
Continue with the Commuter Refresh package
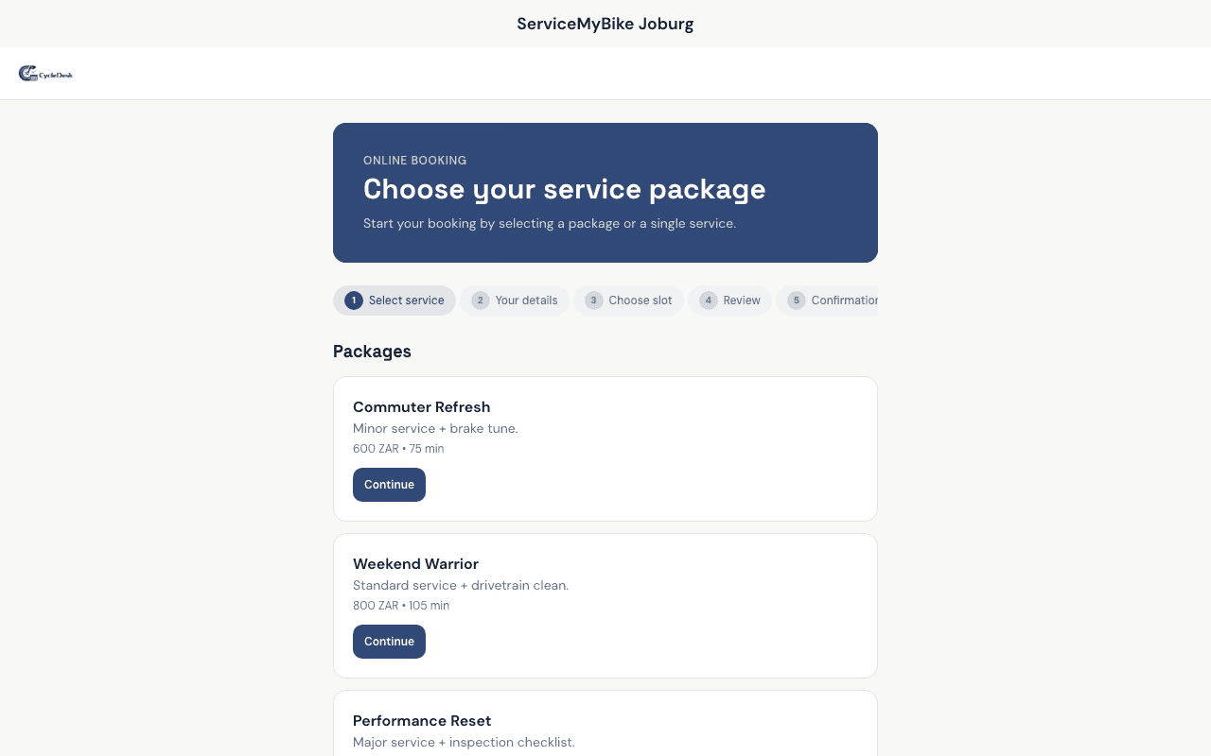[389, 484]
